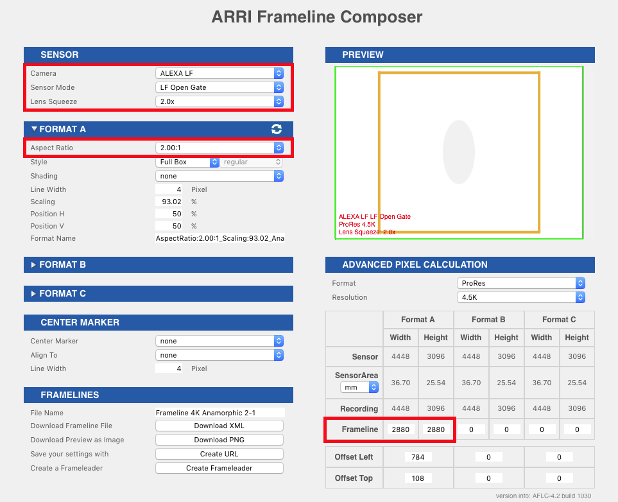Click the Position H field
Image resolution: width=618 pixels, height=502 pixels.
pos(169,214)
